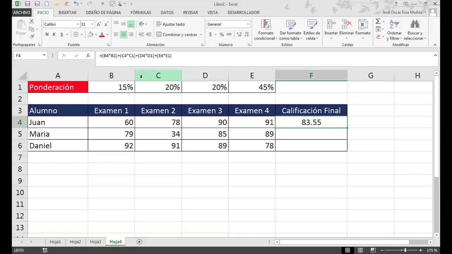The width and height of the screenshot is (452, 254).
Task: Click Dar formato como tabla button
Action: 291,30
